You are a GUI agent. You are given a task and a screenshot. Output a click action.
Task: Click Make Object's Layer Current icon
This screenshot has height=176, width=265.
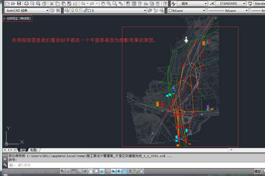[x=150, y=10]
